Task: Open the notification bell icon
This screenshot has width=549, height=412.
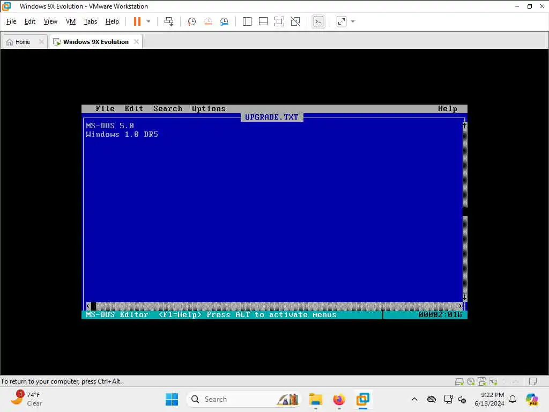Action: coord(513,399)
